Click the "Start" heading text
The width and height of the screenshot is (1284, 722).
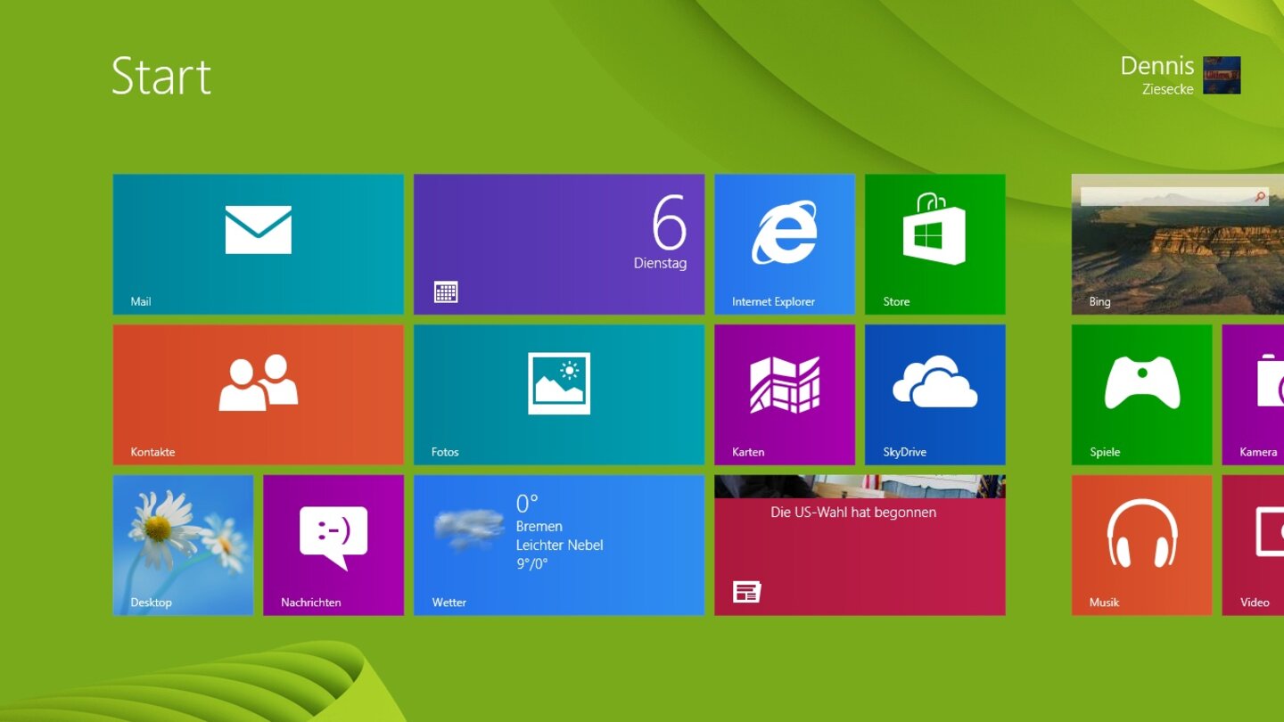pyautogui.click(x=161, y=76)
